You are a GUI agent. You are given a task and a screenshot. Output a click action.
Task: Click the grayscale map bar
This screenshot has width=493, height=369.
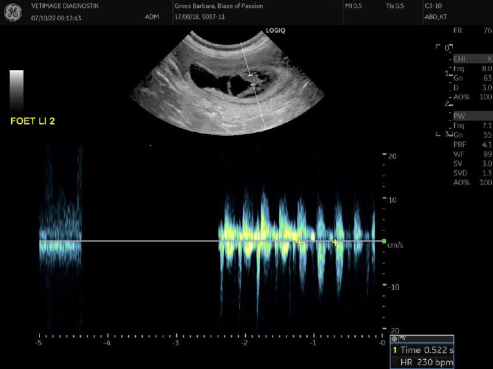17,89
